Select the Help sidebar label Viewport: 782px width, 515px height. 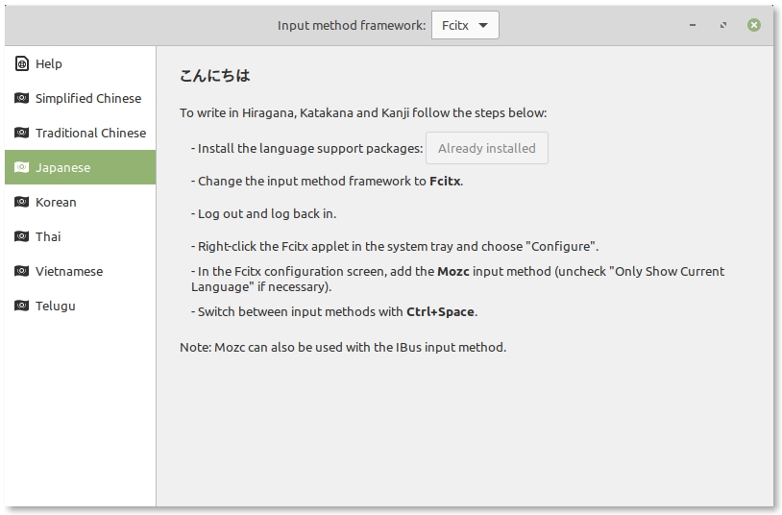(x=48, y=63)
